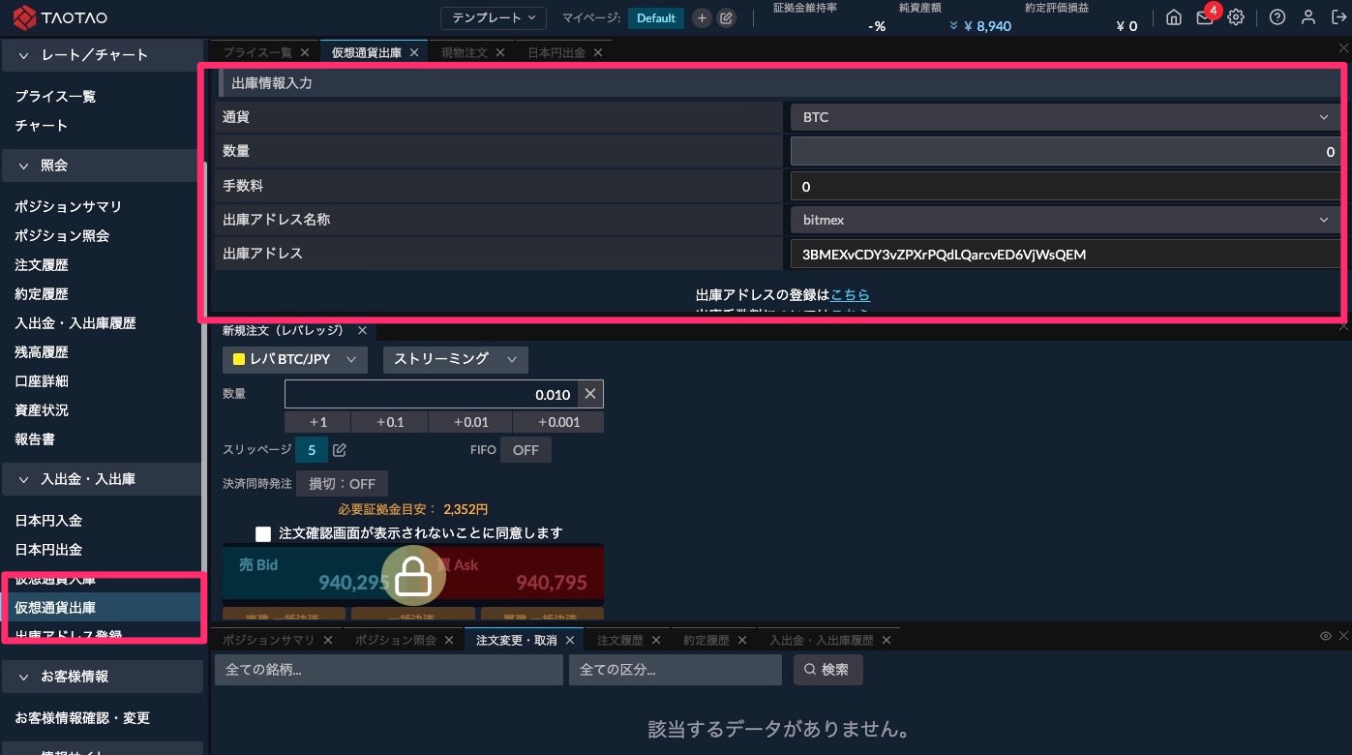Open the BTC currency dropdown

pos(1065,117)
